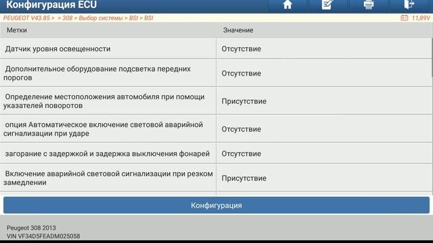This screenshot has height=243, width=433.
Task: Select the 11,89V voltage reading
Action: tap(421, 18)
